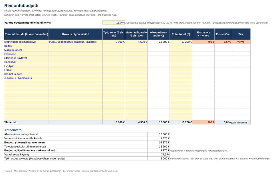This screenshot has width=274, height=176.
Task: Select the 'Tila' column header
Action: coord(241,34)
